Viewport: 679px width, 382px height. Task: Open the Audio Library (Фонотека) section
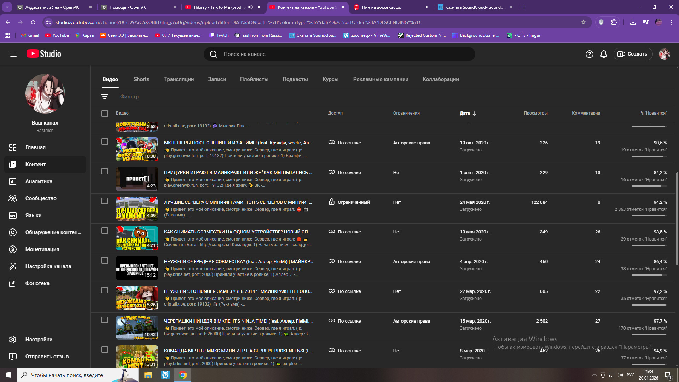pyautogui.click(x=37, y=283)
